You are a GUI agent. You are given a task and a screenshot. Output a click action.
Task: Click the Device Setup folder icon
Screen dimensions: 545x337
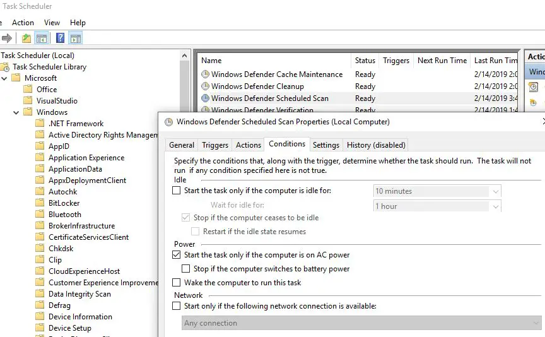(40, 328)
